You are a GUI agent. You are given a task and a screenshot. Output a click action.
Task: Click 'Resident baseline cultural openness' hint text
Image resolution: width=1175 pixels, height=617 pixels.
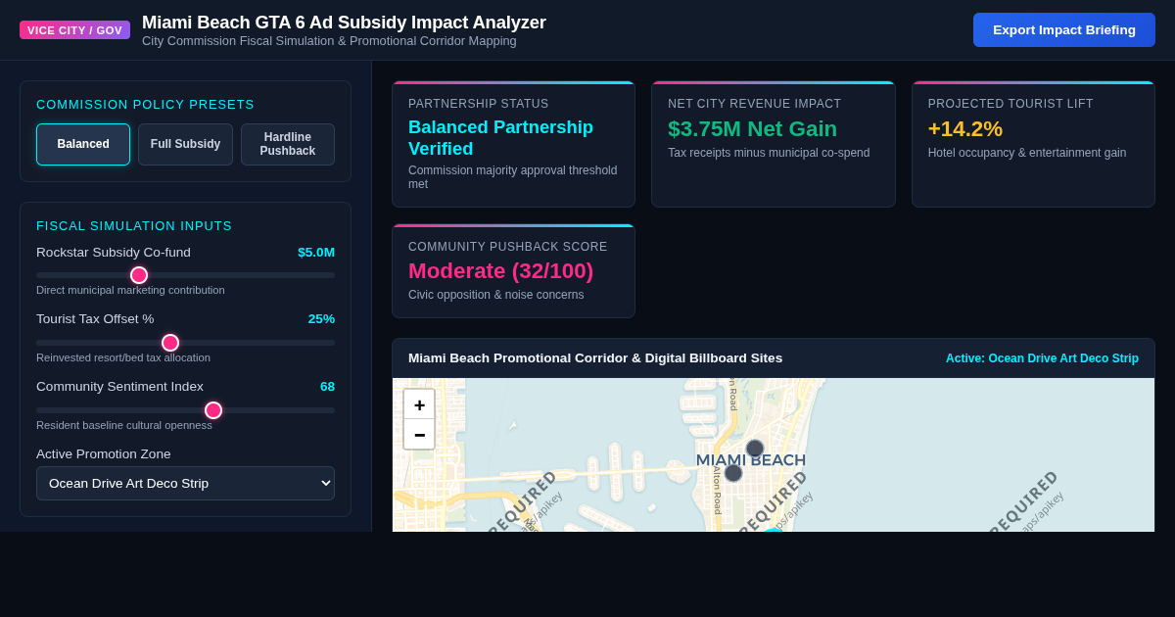coord(124,425)
